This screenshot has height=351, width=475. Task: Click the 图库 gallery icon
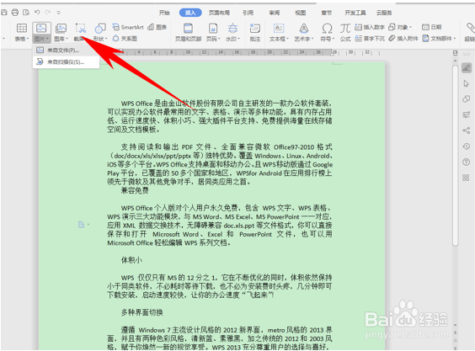(61, 28)
